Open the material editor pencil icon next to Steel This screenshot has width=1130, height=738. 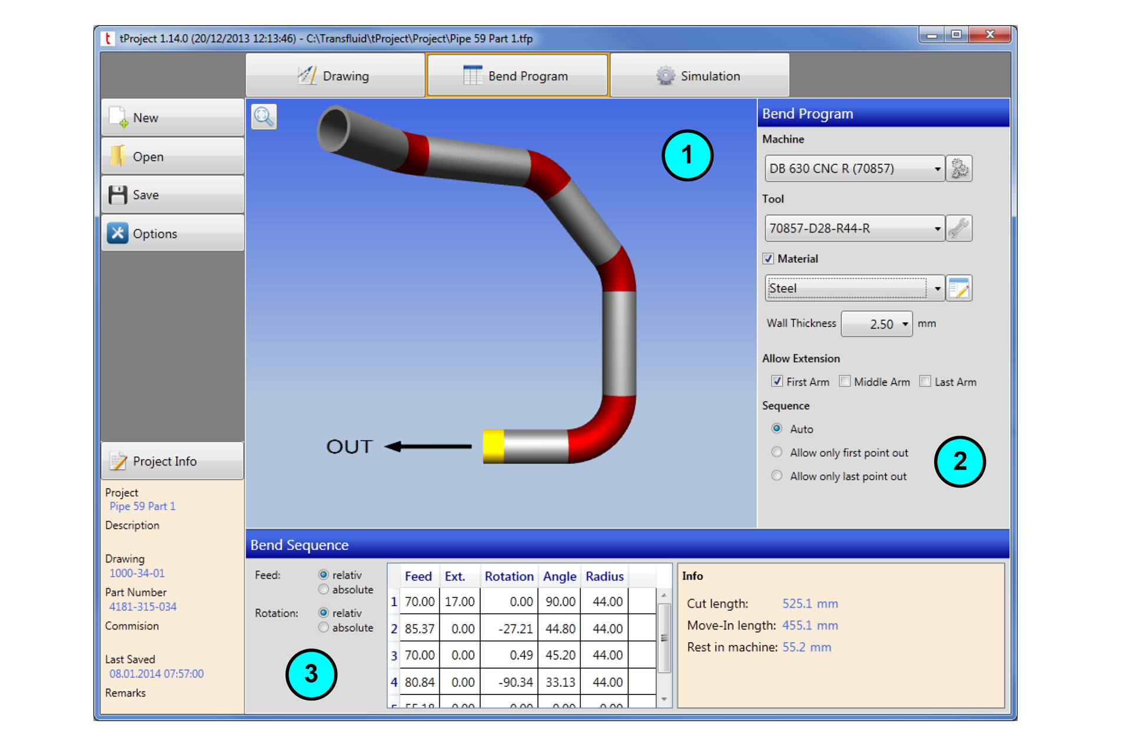point(959,288)
